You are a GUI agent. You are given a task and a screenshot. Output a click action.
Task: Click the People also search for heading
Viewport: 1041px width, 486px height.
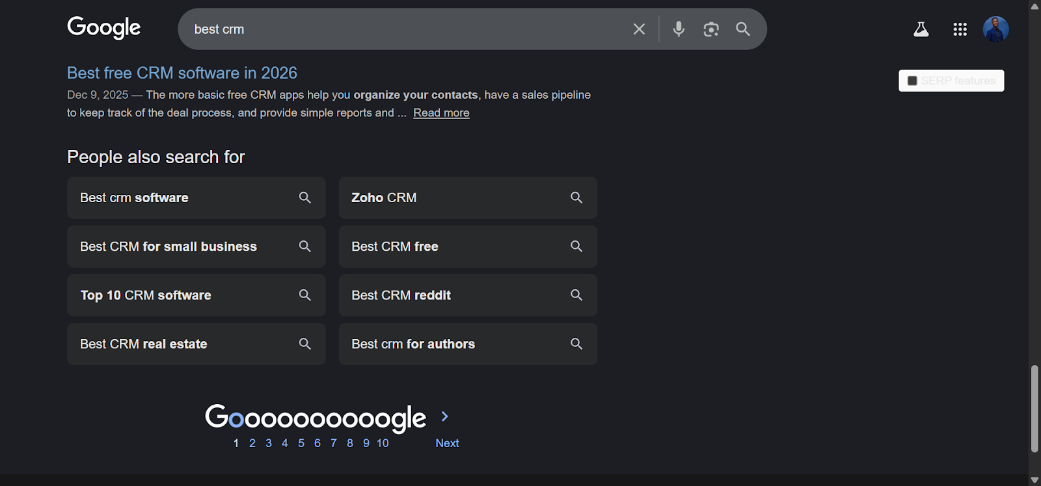156,157
